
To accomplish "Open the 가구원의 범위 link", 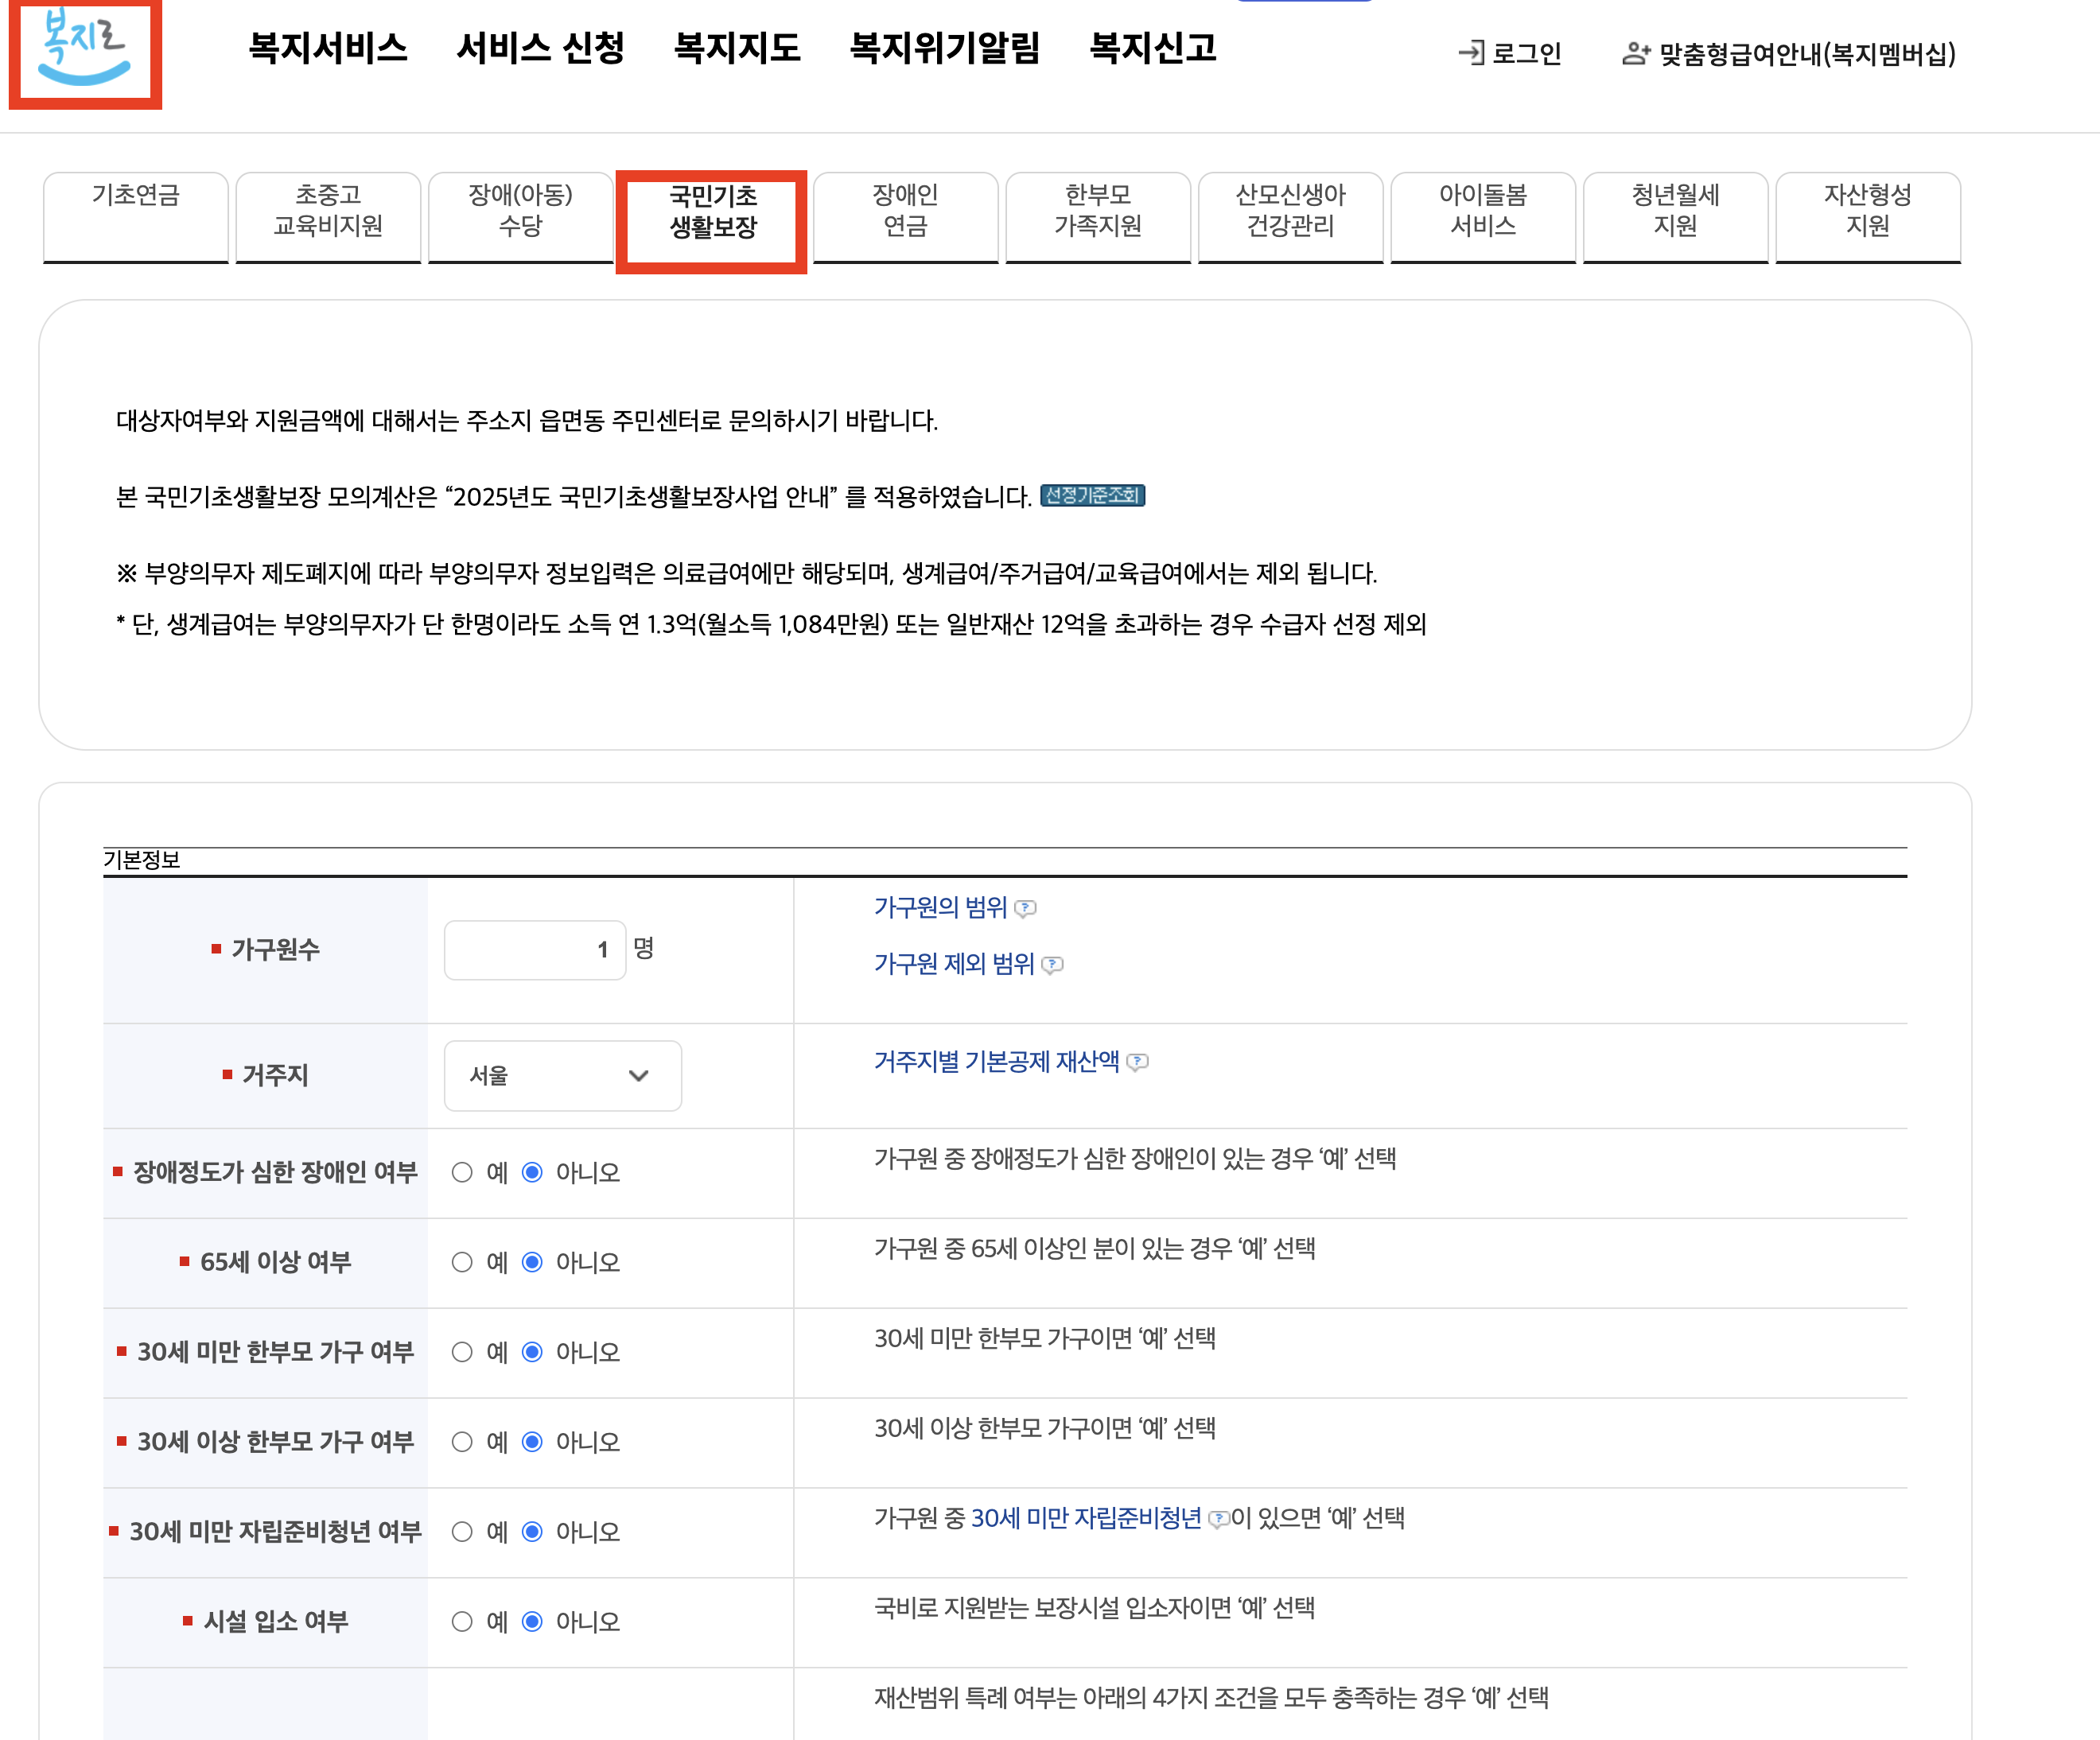I will pos(940,907).
